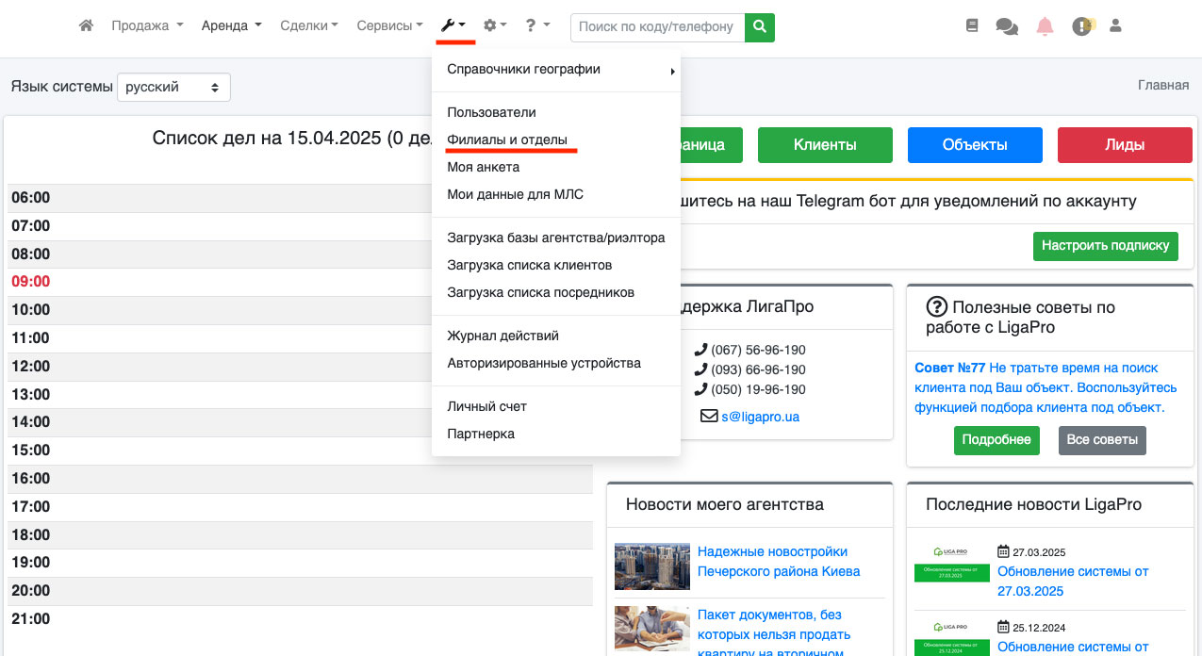Viewport: 1202px width, 656px height.
Task: Select Филиалы и отделы menu item
Action: point(507,139)
